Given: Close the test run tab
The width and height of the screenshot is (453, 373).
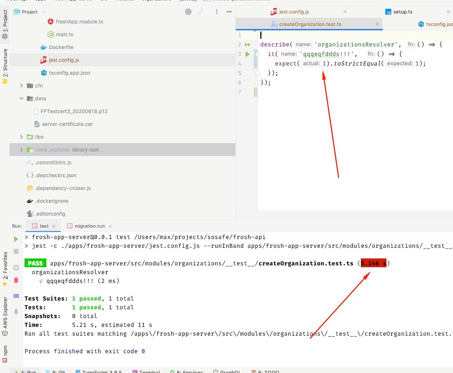Looking at the screenshot, I should click(x=54, y=226).
